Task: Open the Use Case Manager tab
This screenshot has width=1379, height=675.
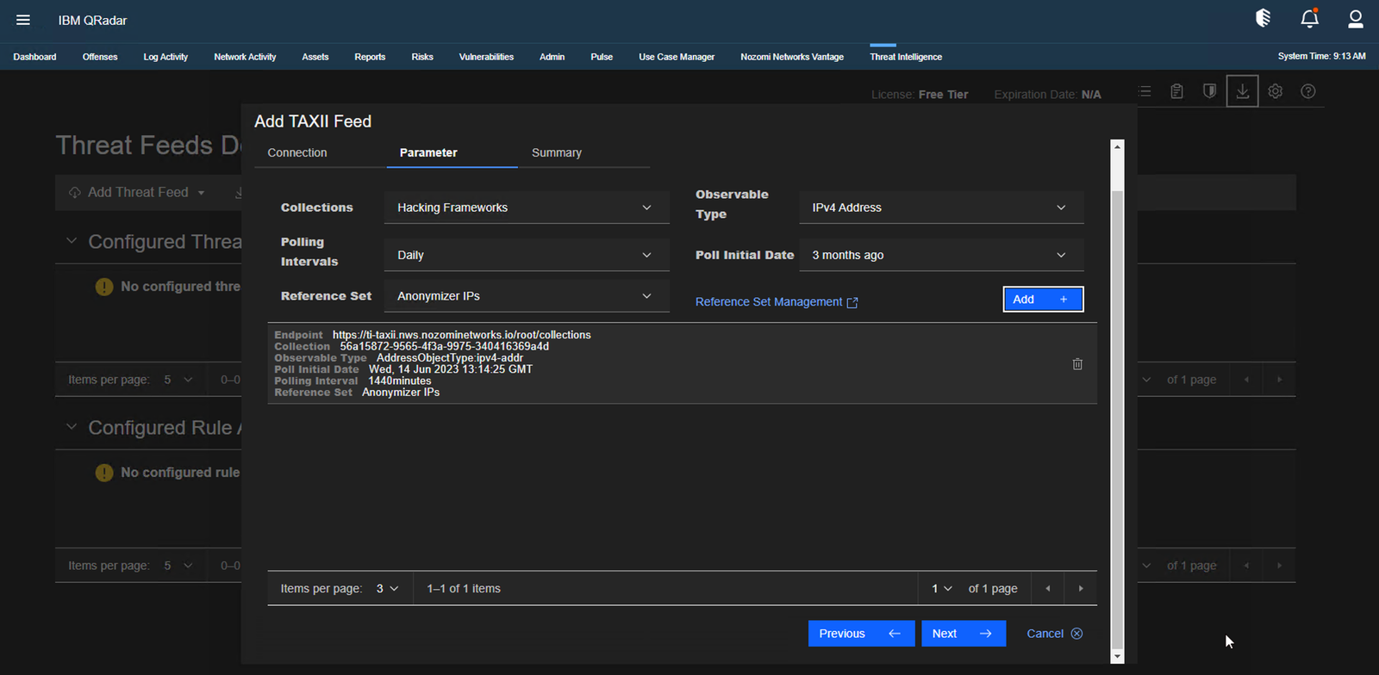Action: point(677,57)
